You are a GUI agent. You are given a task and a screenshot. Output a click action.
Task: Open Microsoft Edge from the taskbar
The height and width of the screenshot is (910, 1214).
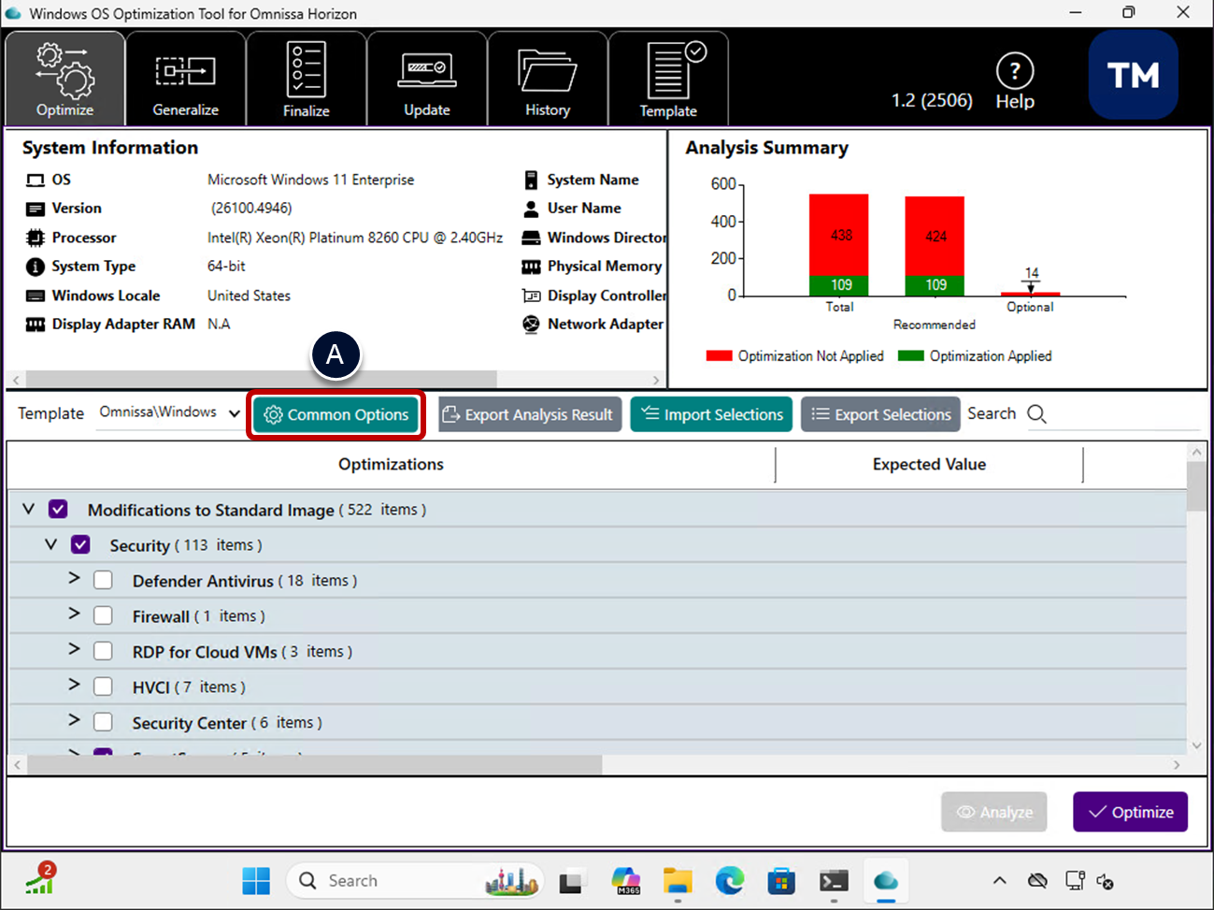729,881
